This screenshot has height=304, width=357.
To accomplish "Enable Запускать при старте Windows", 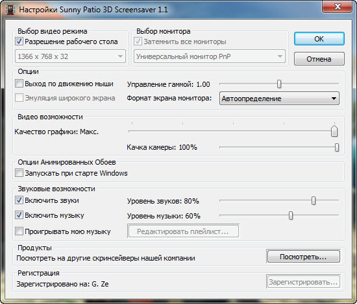I will tap(19, 173).
